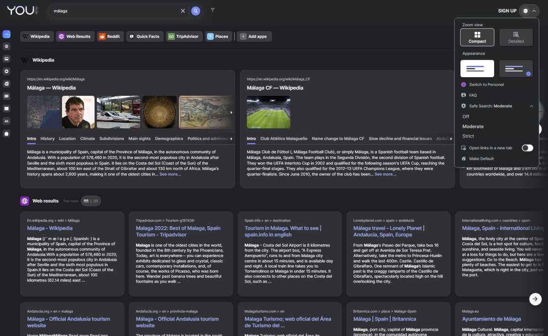
Task: Open the man's portrait thumbnail in Málaga card
Action: pos(78,112)
